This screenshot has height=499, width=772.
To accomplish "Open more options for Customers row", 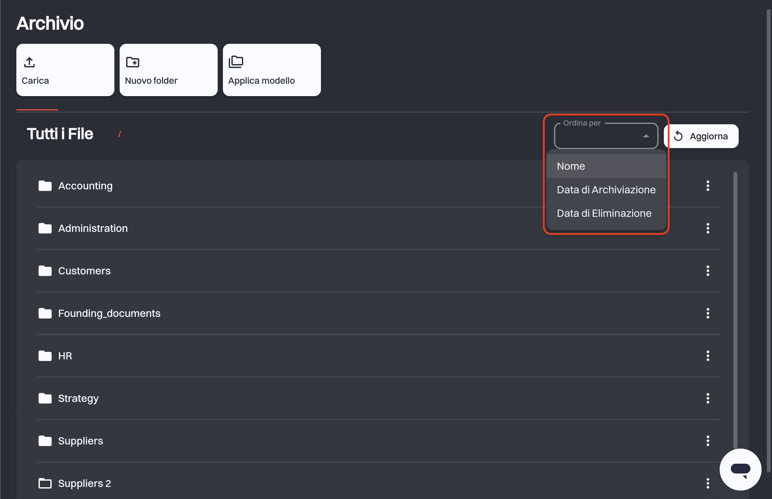I will click(x=708, y=271).
